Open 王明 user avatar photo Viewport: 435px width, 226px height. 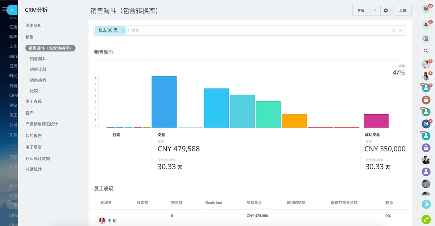[102, 220]
